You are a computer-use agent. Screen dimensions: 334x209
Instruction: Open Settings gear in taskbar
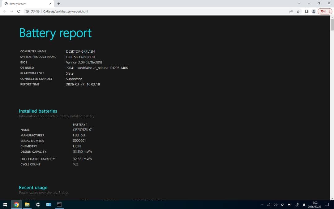[x=38, y=205]
